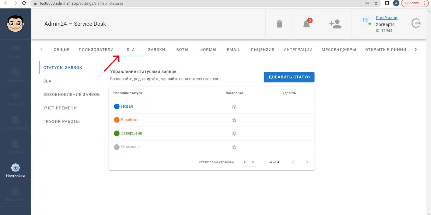This screenshot has width=431, height=215.
Task: Open the Завершена status link
Action: [131, 133]
